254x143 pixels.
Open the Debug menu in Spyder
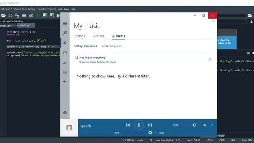click(31, 9)
